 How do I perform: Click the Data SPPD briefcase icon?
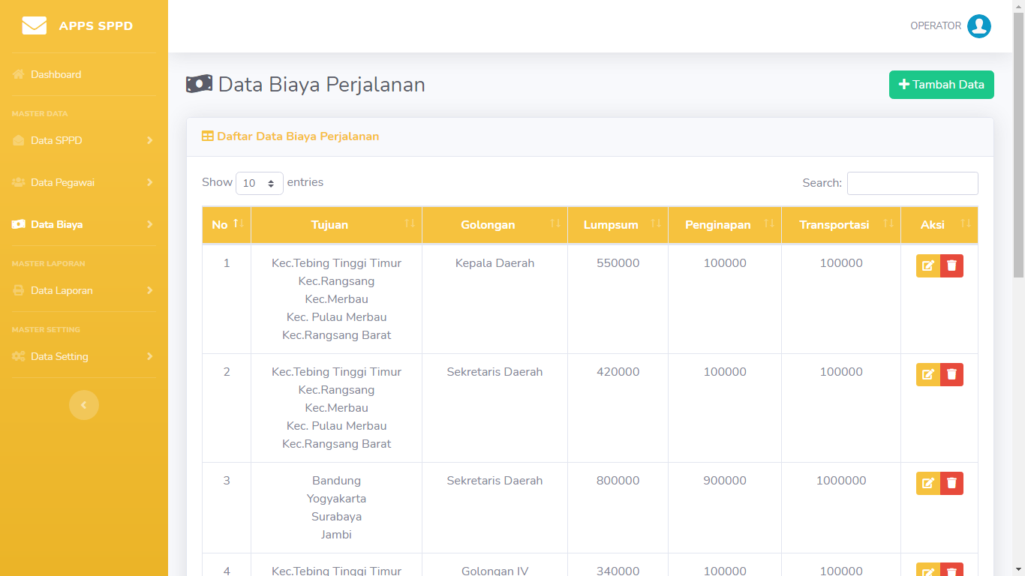coord(19,140)
